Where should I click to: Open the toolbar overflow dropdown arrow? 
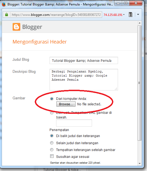point(138,15)
